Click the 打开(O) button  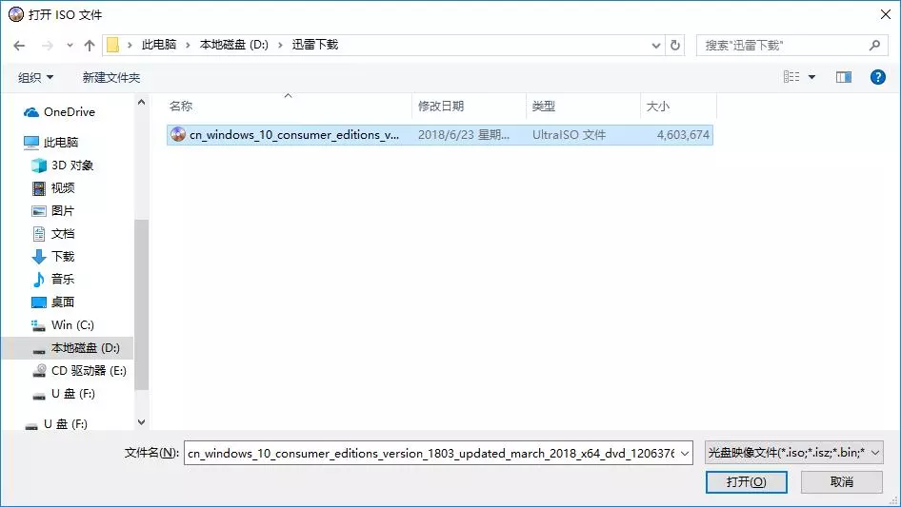[x=746, y=481]
